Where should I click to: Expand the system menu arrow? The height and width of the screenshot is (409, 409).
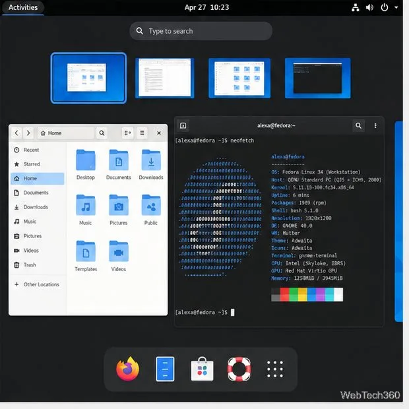pyautogui.click(x=396, y=7)
